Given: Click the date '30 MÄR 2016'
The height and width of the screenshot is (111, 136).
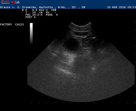Looking at the screenshot, I should tap(117, 7).
